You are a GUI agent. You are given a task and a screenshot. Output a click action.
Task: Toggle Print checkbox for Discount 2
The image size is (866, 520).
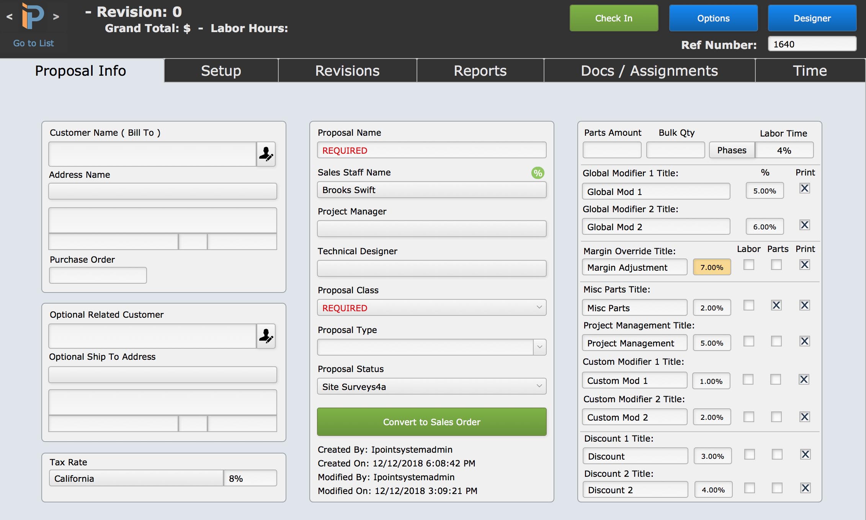805,488
